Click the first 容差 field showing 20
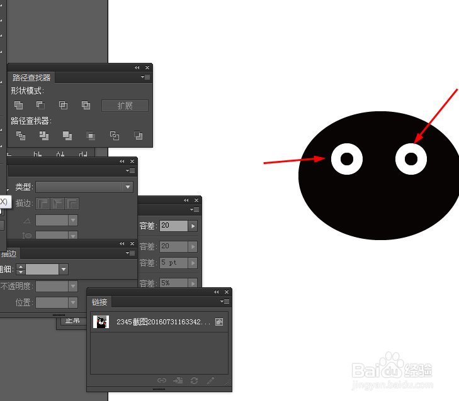 pos(174,226)
